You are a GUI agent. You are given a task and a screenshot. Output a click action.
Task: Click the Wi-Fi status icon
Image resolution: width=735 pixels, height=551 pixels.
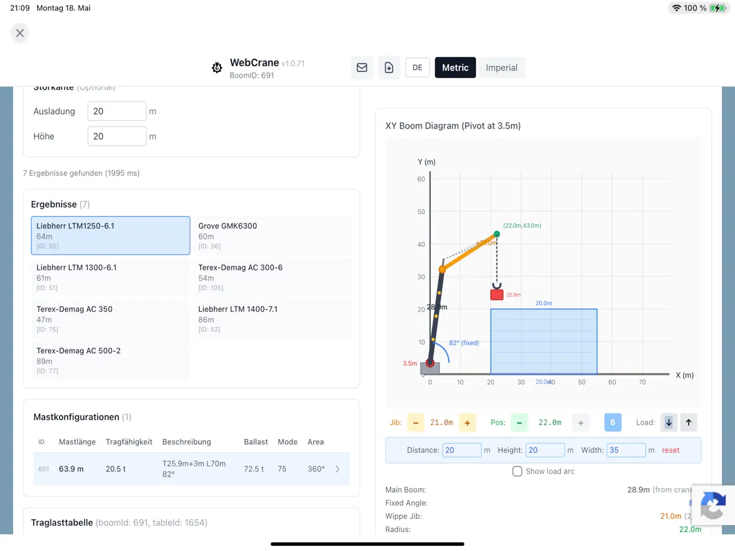click(x=677, y=8)
